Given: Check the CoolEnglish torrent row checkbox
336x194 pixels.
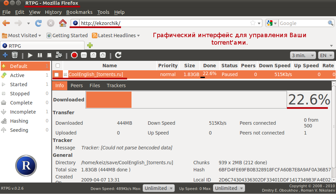Looking at the screenshot, I should 56,75.
